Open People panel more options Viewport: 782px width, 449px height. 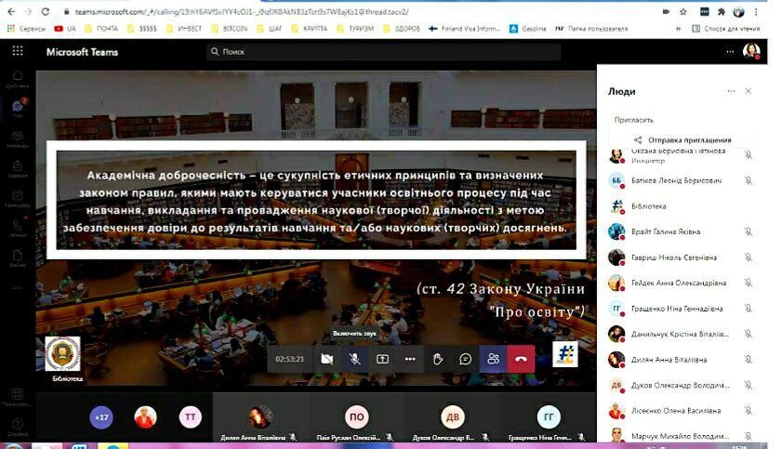pyautogui.click(x=731, y=91)
